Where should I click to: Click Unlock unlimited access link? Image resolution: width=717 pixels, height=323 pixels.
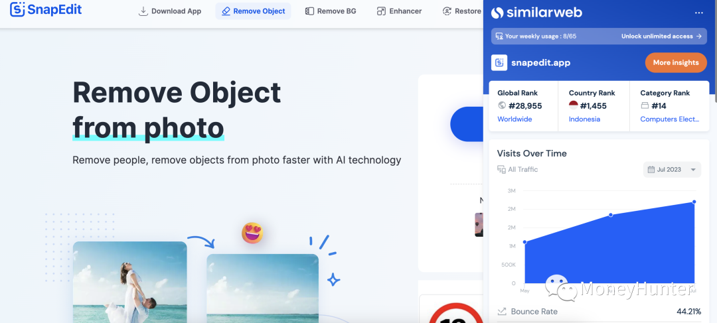(661, 36)
